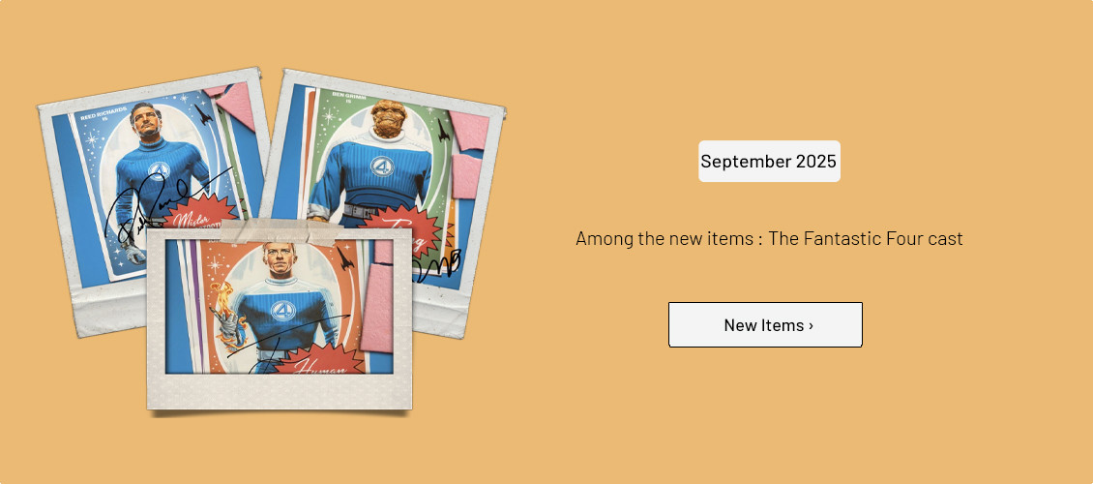
Task: Click the rocket icon on Ben Grimm poster
Action: click(x=443, y=129)
